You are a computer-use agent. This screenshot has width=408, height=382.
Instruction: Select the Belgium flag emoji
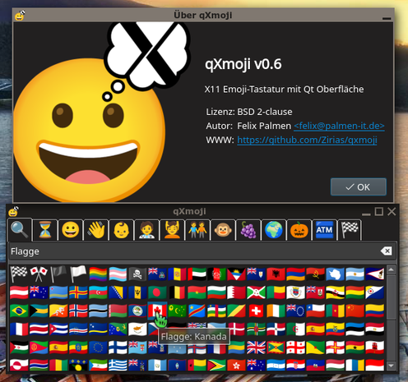(177, 292)
